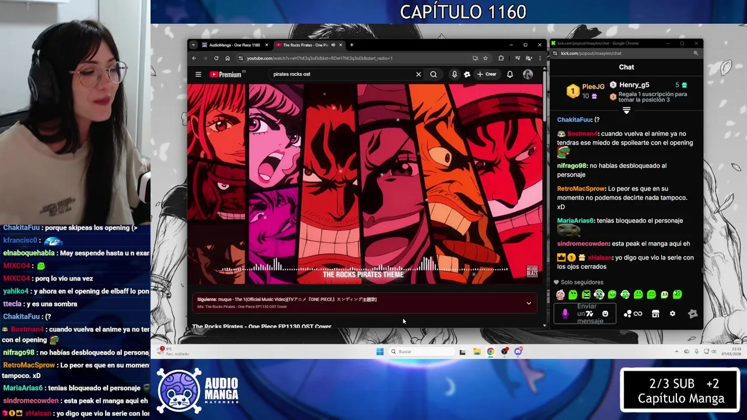Open YouTube notifications bell

pyautogui.click(x=510, y=74)
